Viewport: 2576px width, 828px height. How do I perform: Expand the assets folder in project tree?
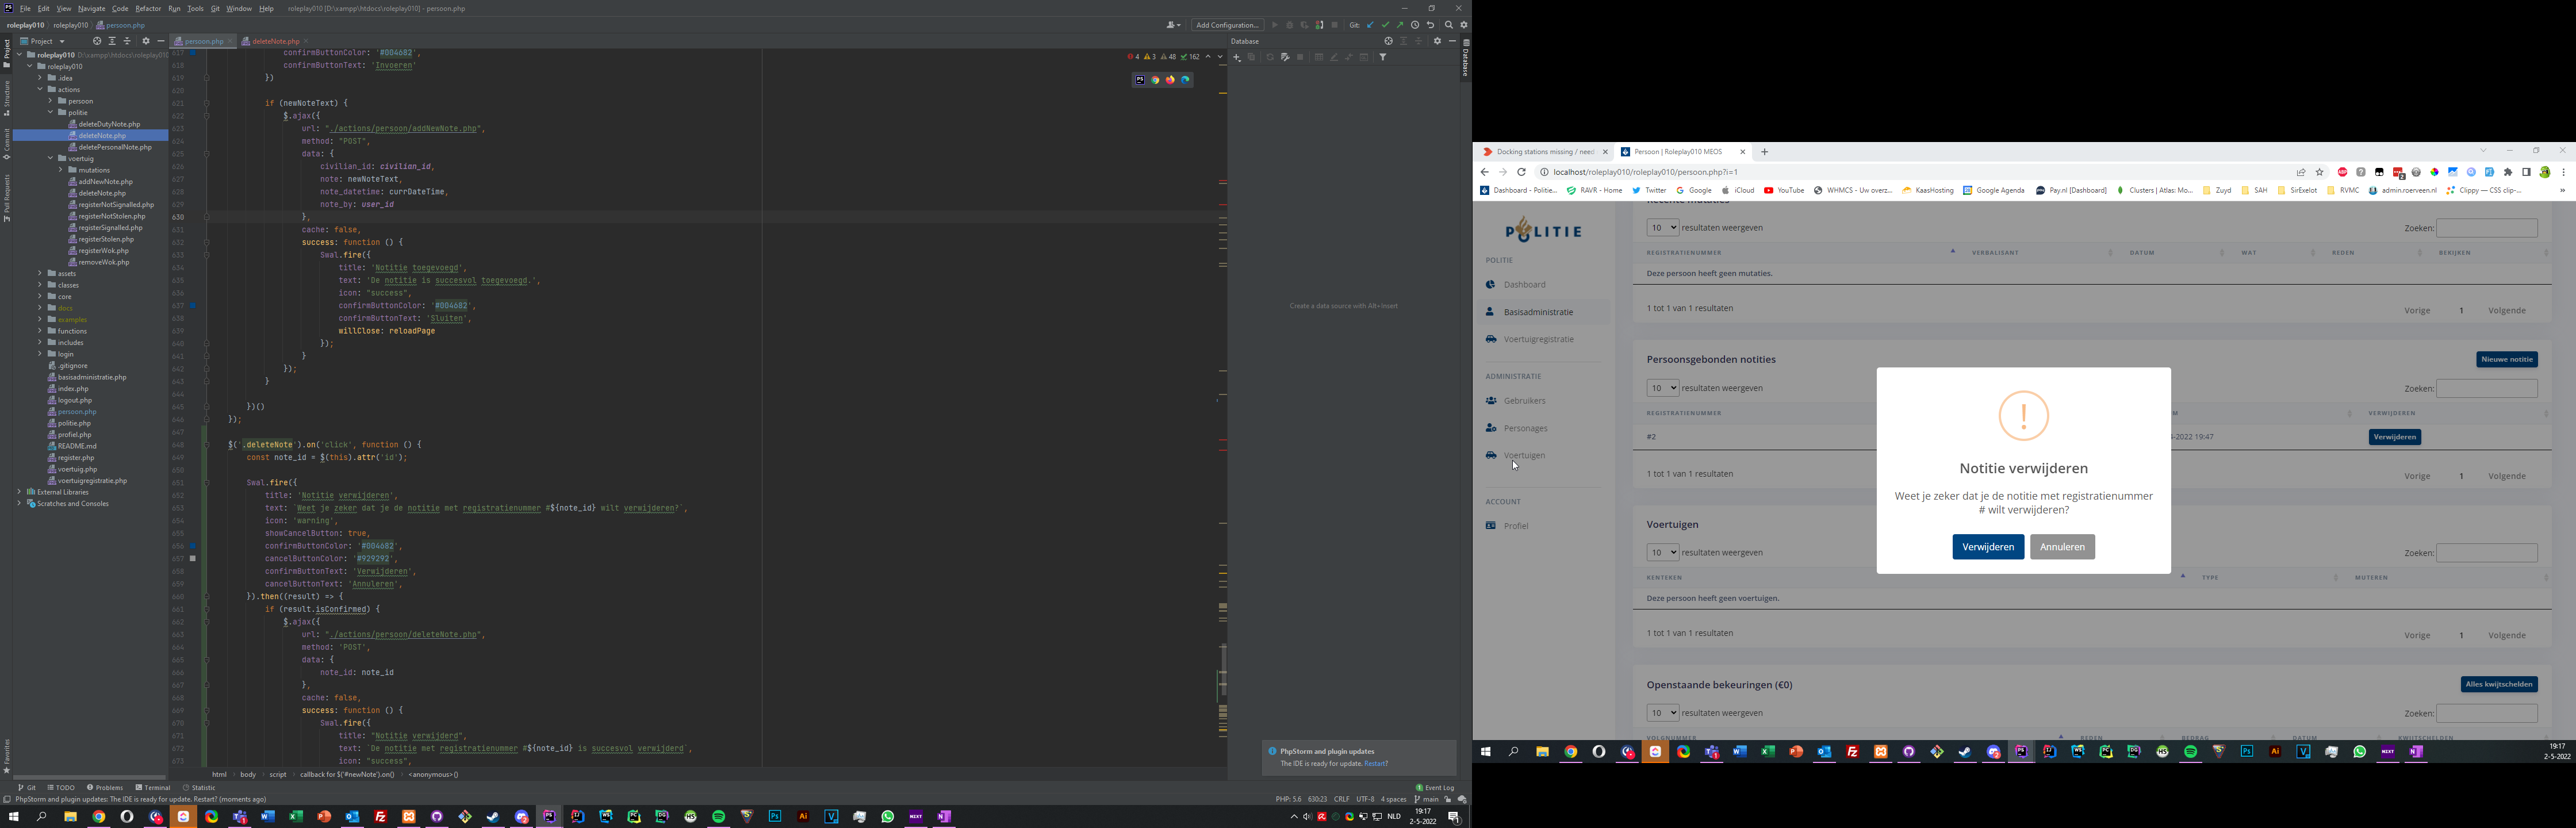(x=40, y=273)
